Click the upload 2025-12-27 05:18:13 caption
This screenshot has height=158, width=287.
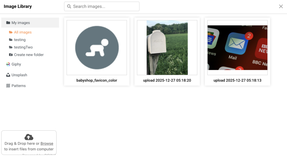click(x=237, y=80)
